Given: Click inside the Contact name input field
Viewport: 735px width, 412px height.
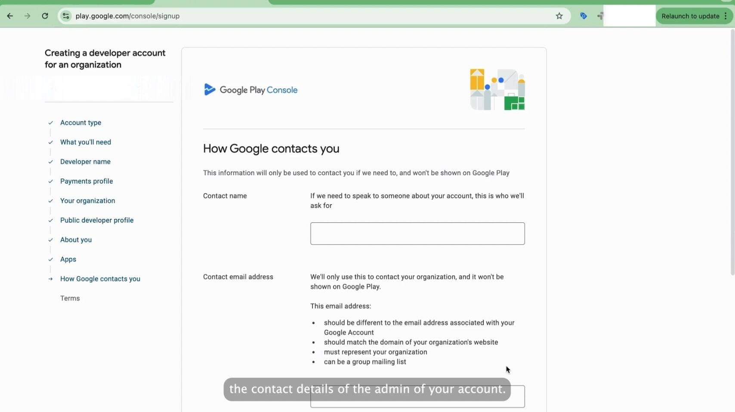Looking at the screenshot, I should tap(417, 234).
